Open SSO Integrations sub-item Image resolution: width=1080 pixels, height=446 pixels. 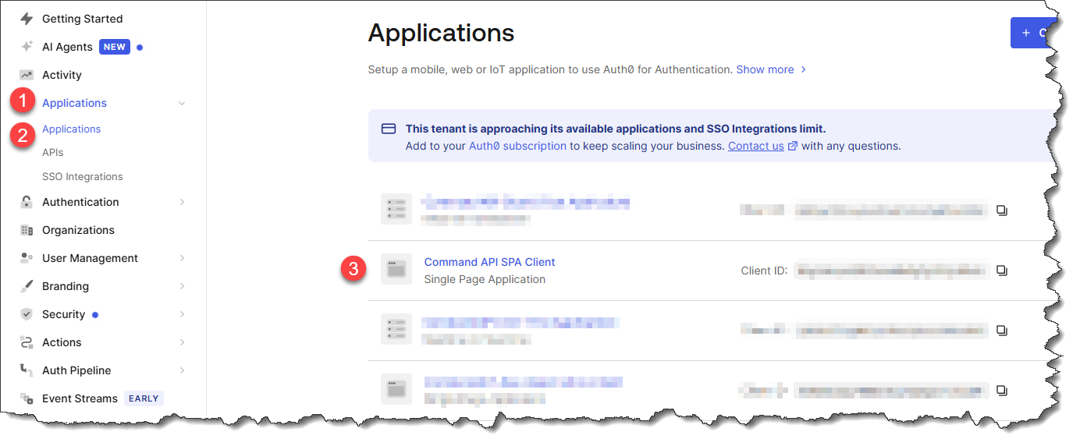(82, 176)
